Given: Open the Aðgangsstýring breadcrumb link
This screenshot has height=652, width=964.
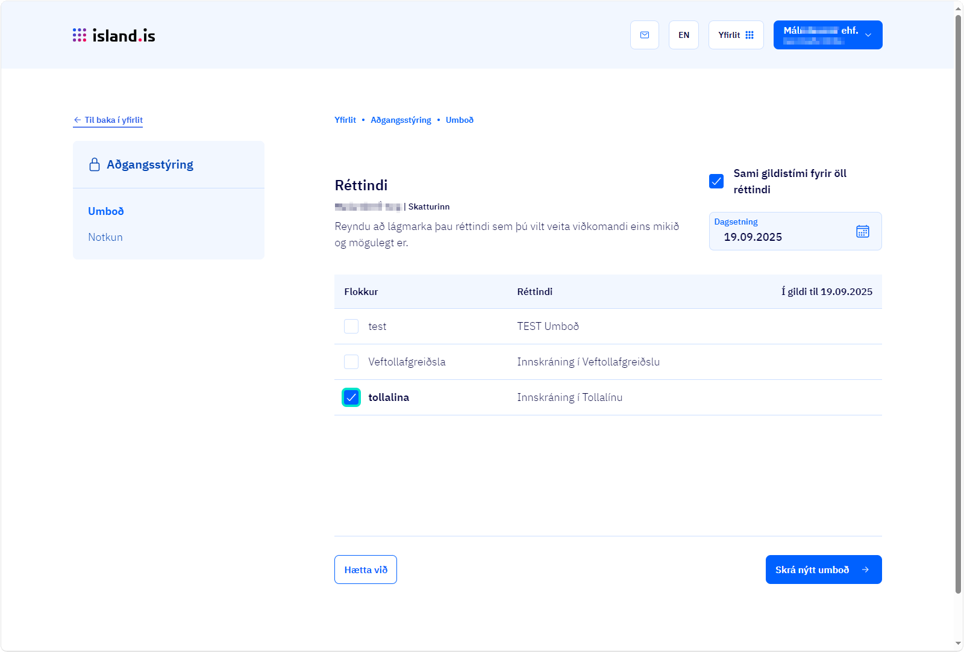Looking at the screenshot, I should (401, 120).
